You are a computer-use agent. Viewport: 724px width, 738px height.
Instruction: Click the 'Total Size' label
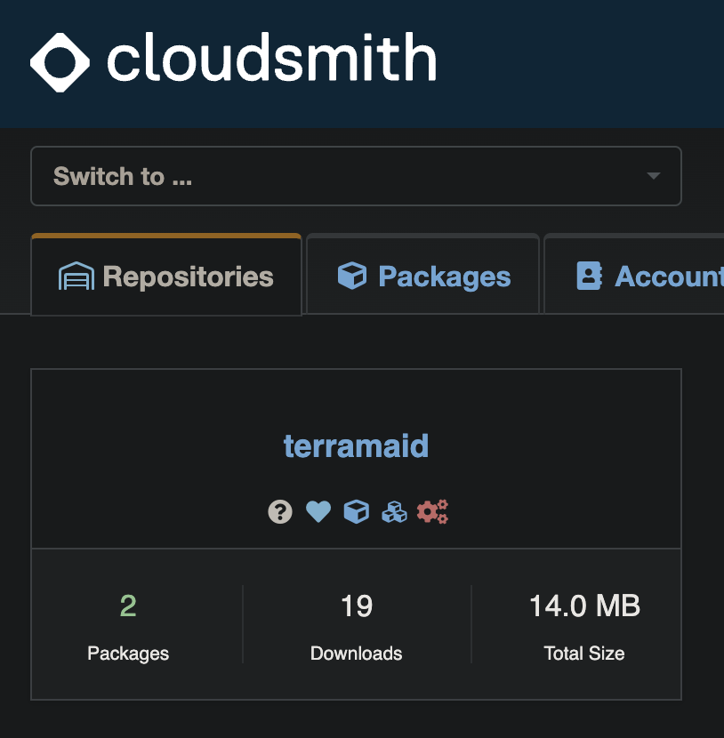click(x=584, y=654)
